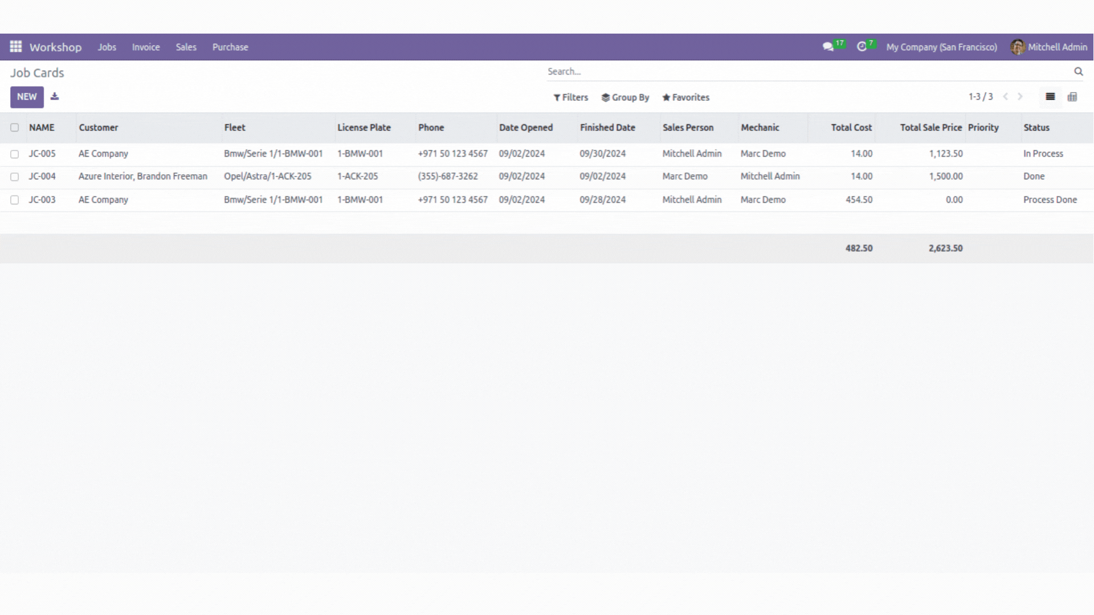Open the Sales menu
The image size is (1094, 615).
tap(186, 47)
